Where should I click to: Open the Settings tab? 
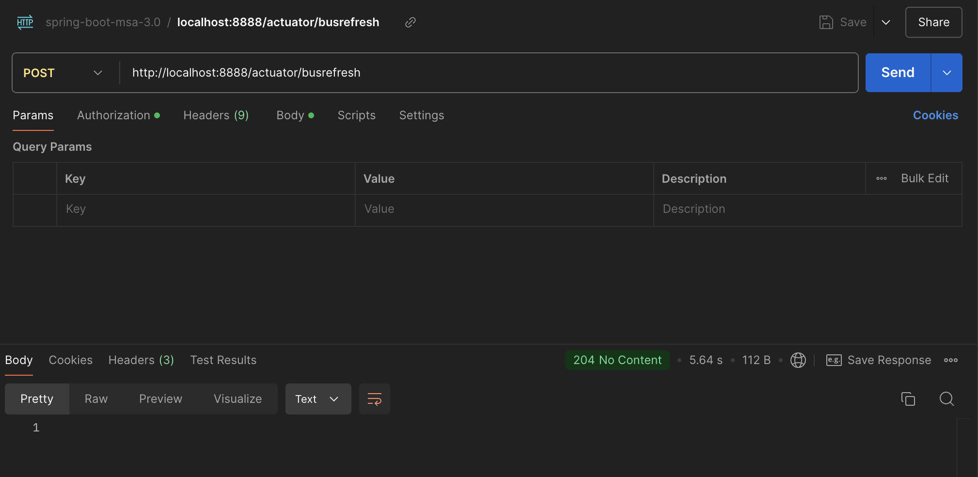tap(422, 115)
